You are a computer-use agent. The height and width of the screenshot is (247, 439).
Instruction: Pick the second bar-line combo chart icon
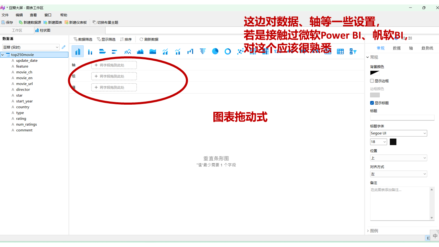(178, 51)
